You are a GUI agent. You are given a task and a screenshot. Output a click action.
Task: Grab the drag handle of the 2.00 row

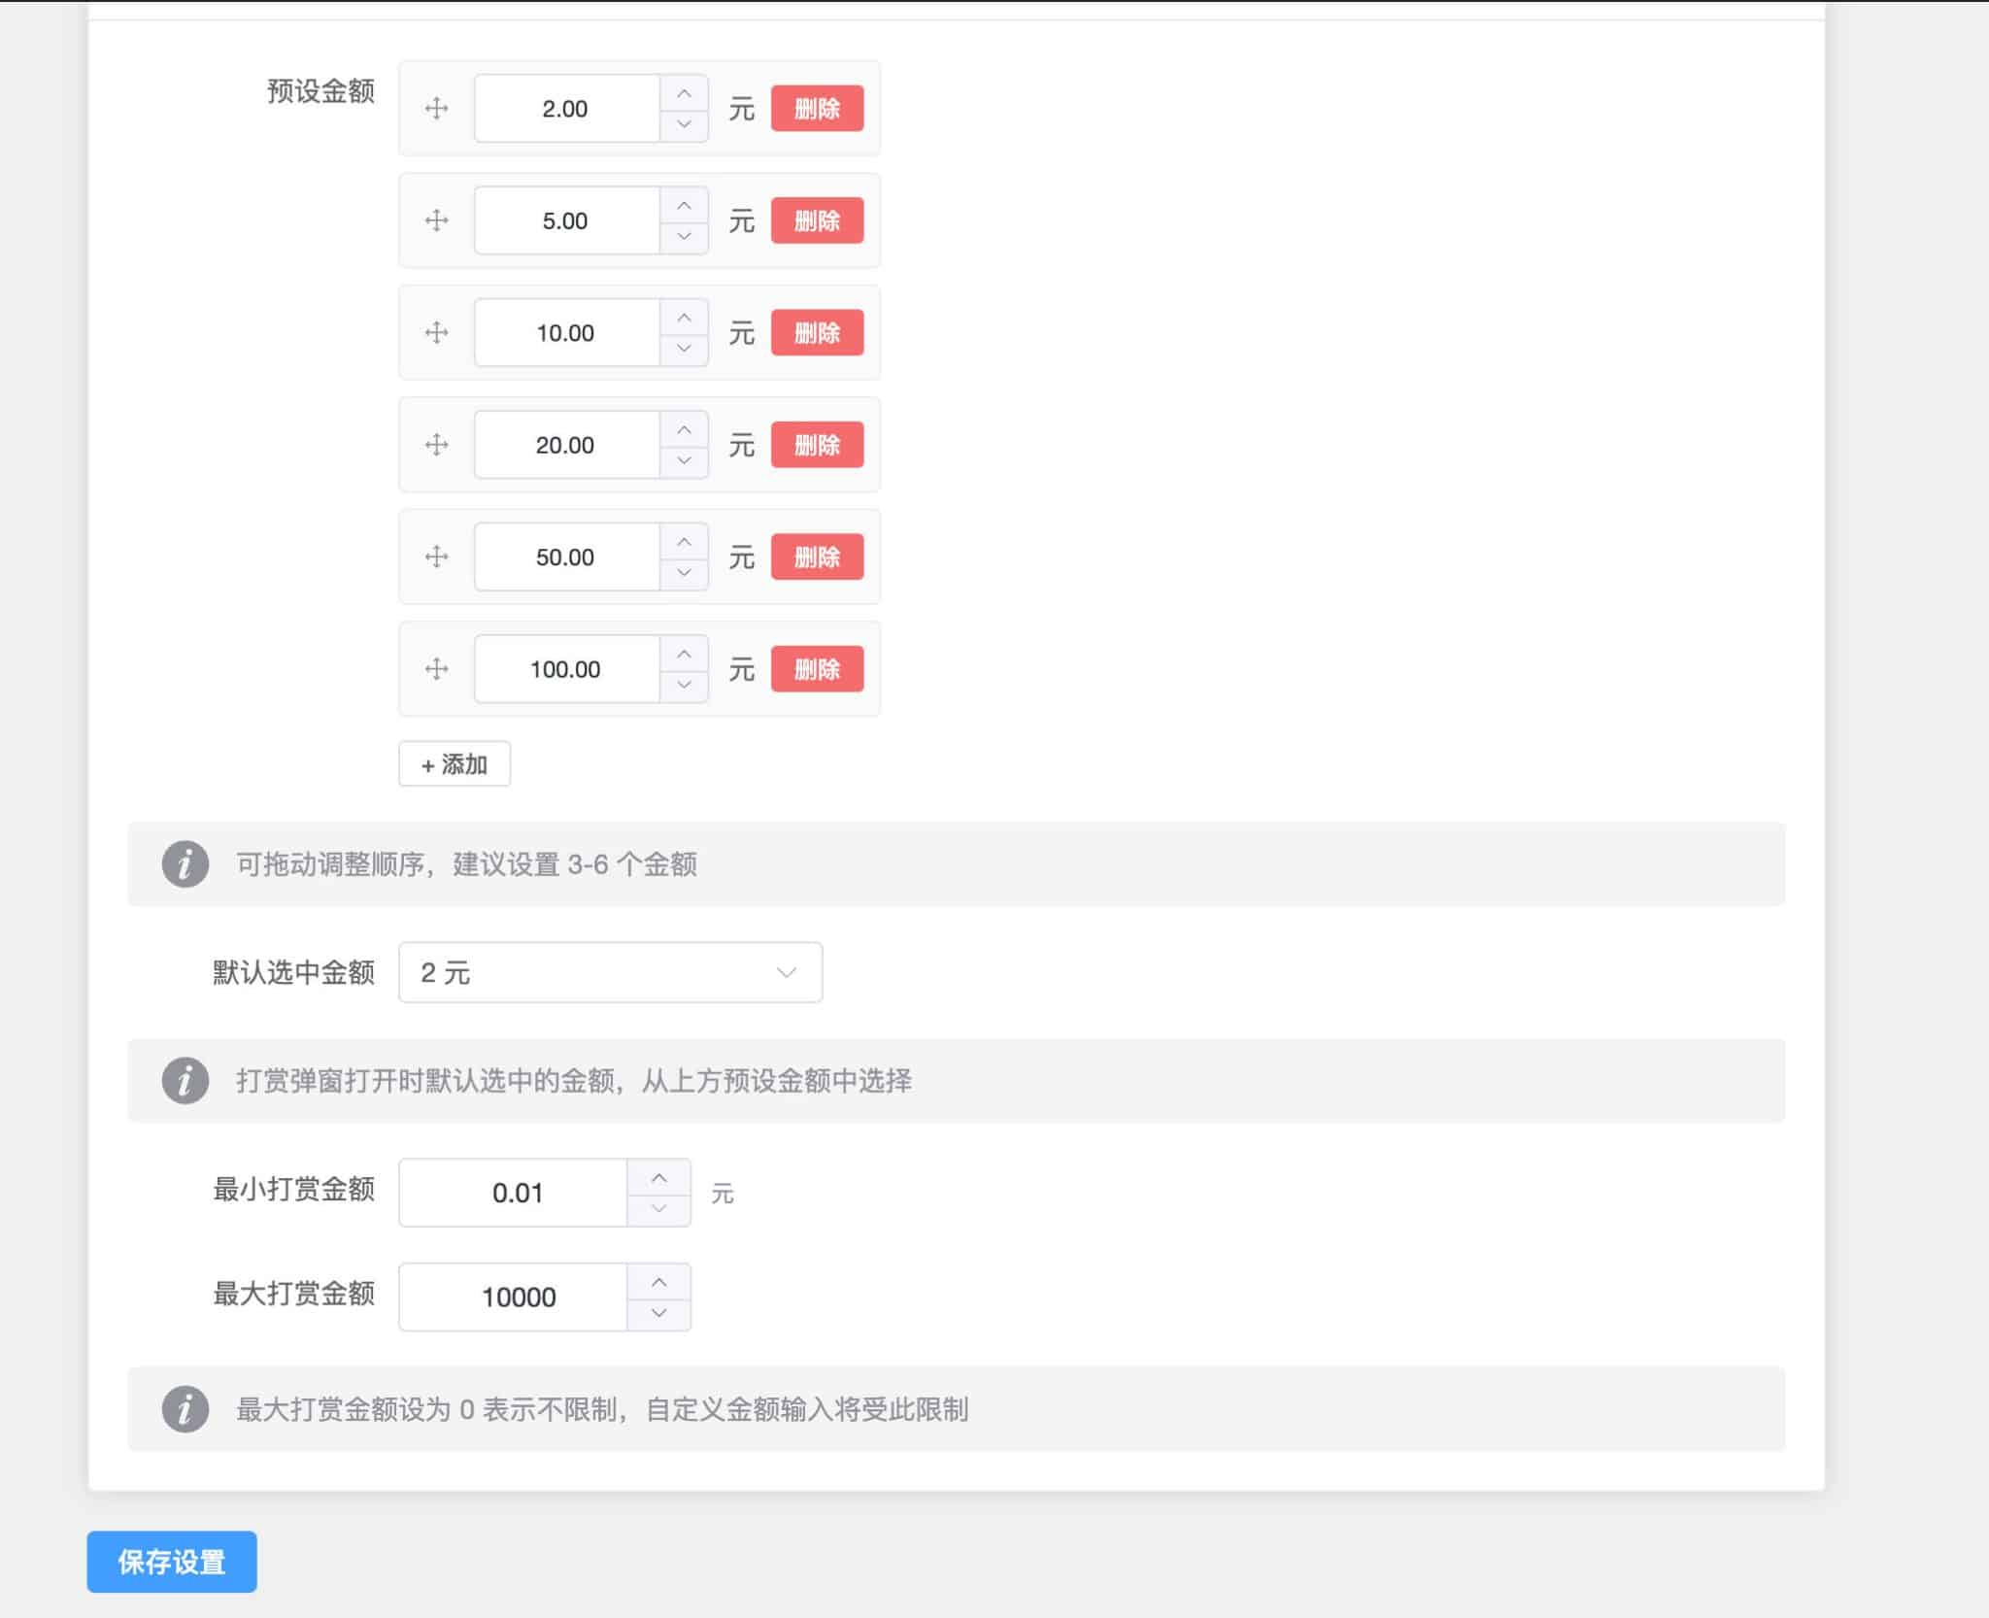tap(436, 108)
